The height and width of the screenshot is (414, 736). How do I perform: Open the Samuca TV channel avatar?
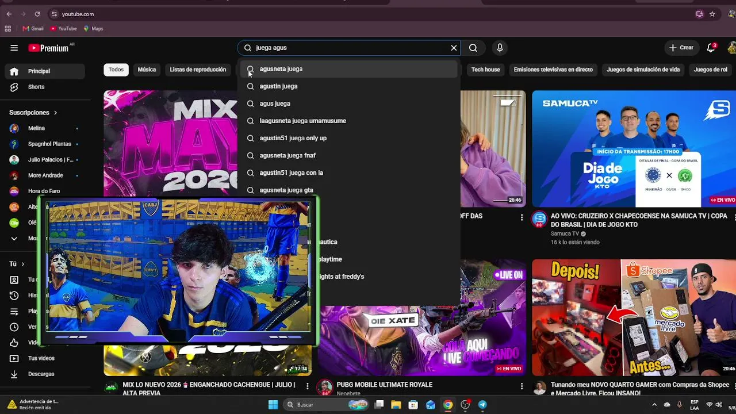pos(539,219)
